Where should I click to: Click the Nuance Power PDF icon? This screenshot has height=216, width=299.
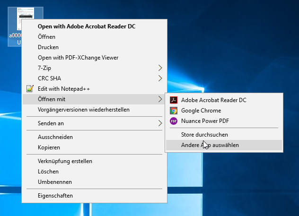(x=174, y=121)
